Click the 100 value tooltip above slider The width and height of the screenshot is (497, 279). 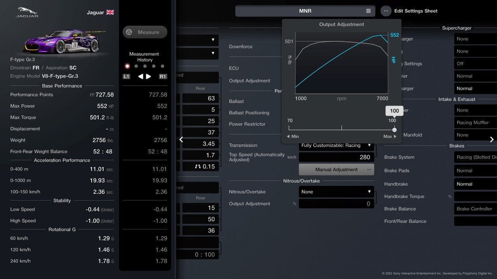(394, 111)
